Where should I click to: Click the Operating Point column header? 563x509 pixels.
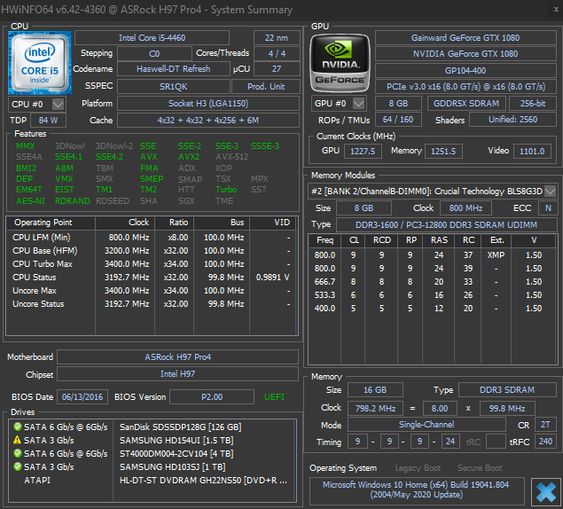pyautogui.click(x=51, y=223)
